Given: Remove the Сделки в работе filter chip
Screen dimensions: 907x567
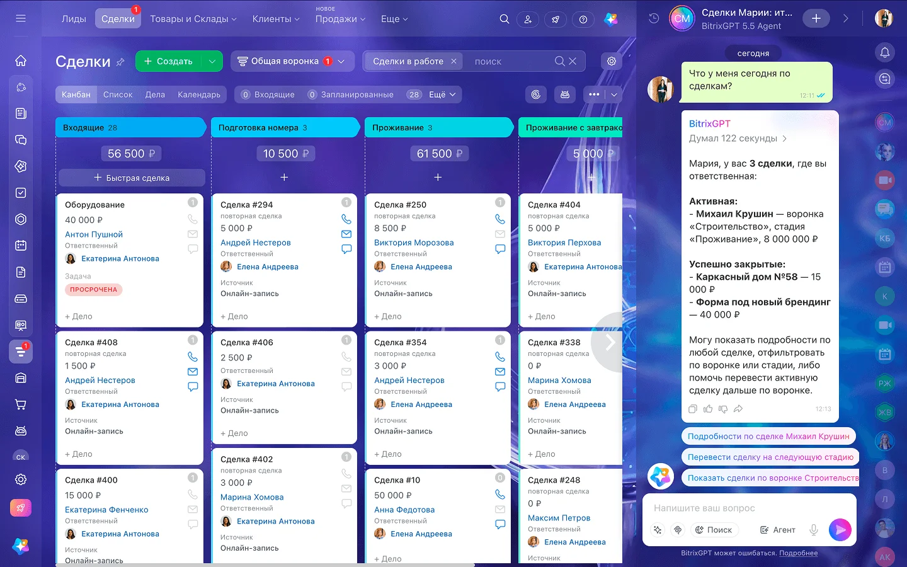Looking at the screenshot, I should pos(454,61).
